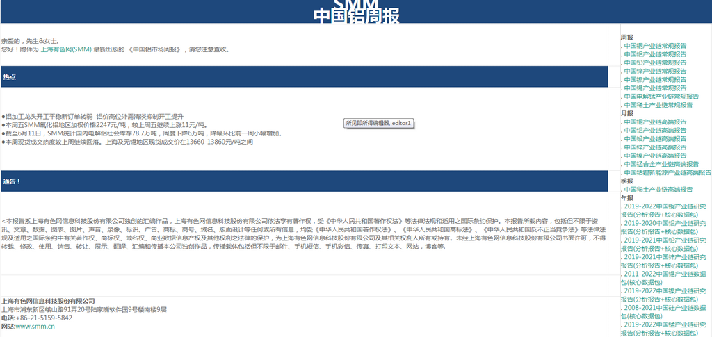The height and width of the screenshot is (337, 712).
Task: Open 中国铜产业链高端报告 monthly report
Action: [655, 122]
